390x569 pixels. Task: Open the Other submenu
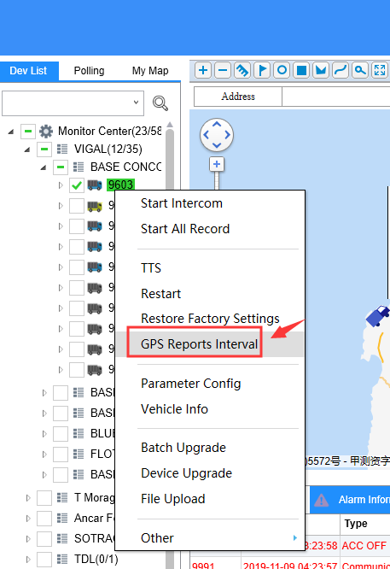210,537
